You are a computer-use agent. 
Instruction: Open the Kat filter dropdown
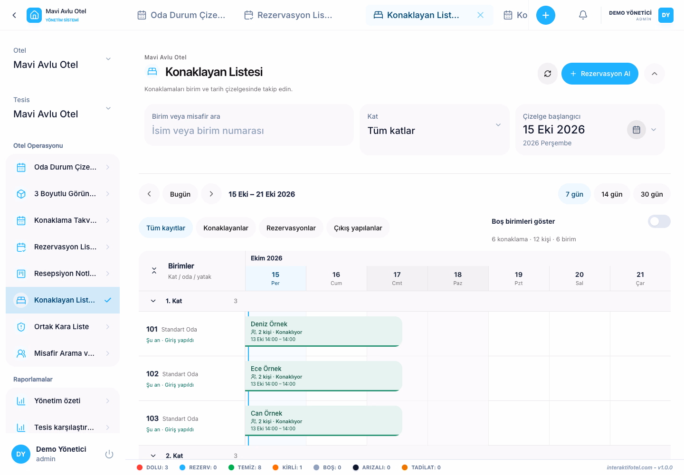click(434, 129)
